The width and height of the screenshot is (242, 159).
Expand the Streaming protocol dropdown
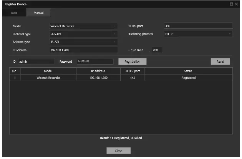pyautogui.click(x=198, y=34)
